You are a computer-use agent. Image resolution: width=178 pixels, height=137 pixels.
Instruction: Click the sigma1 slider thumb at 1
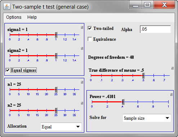pyautogui.click(x=56, y=35)
